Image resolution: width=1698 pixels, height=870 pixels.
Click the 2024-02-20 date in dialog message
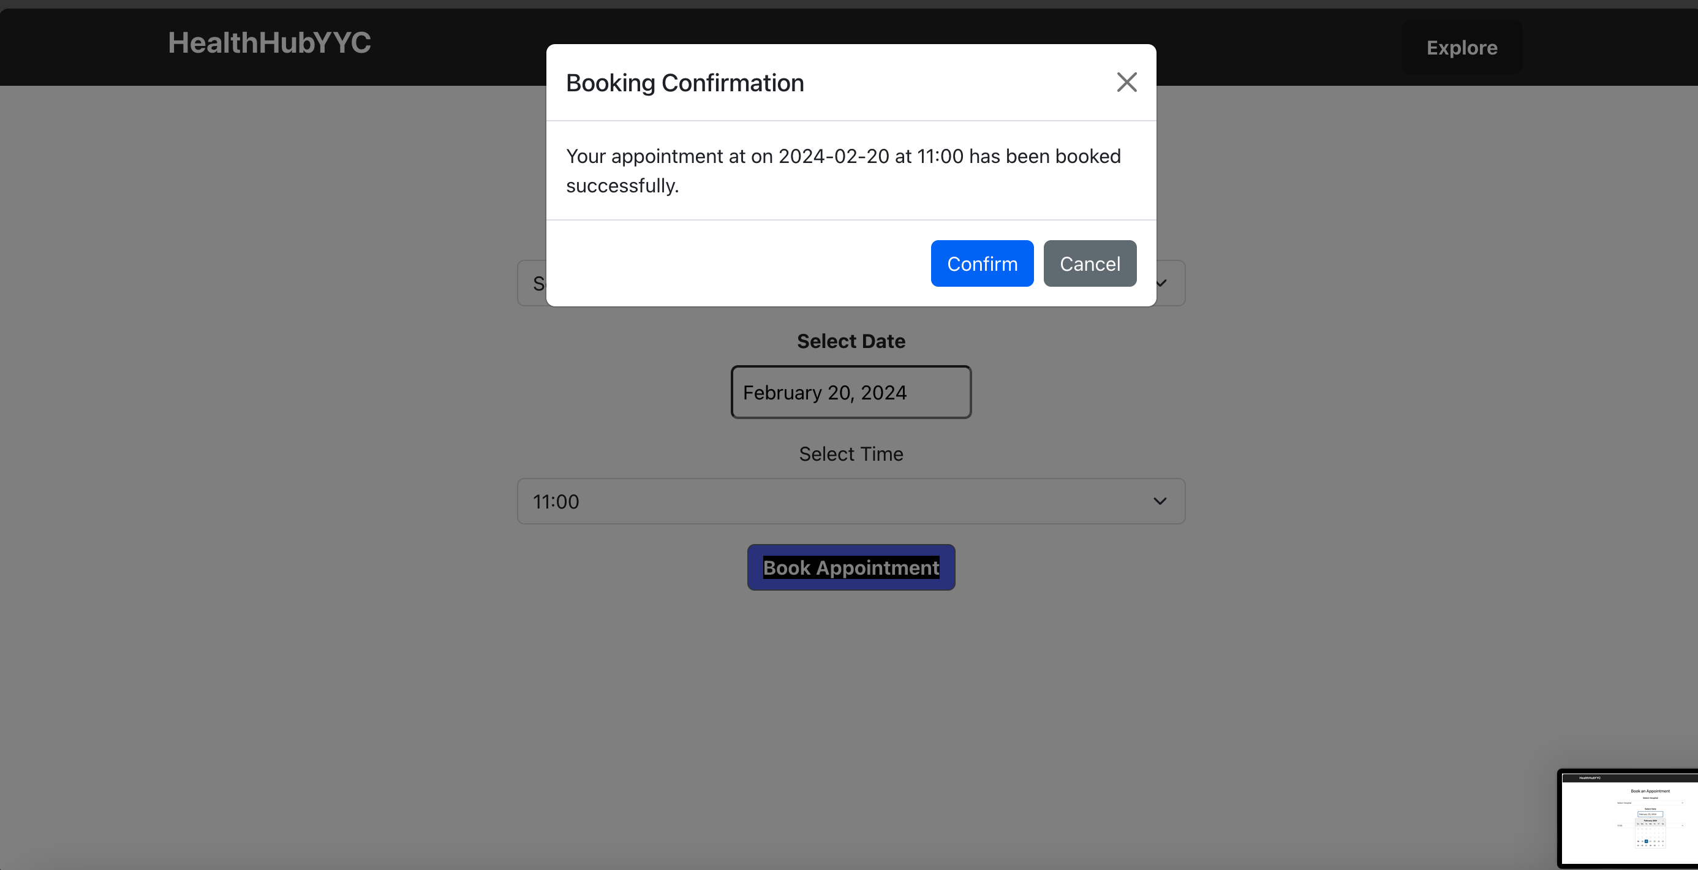(833, 156)
